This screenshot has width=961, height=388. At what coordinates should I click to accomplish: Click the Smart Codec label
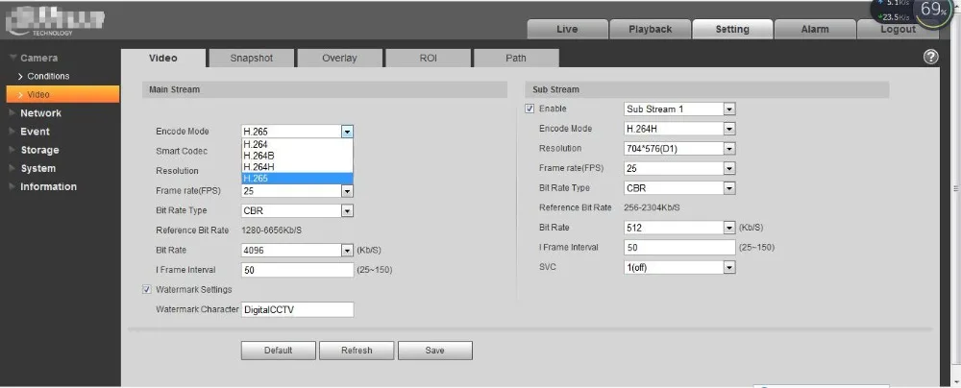182,151
